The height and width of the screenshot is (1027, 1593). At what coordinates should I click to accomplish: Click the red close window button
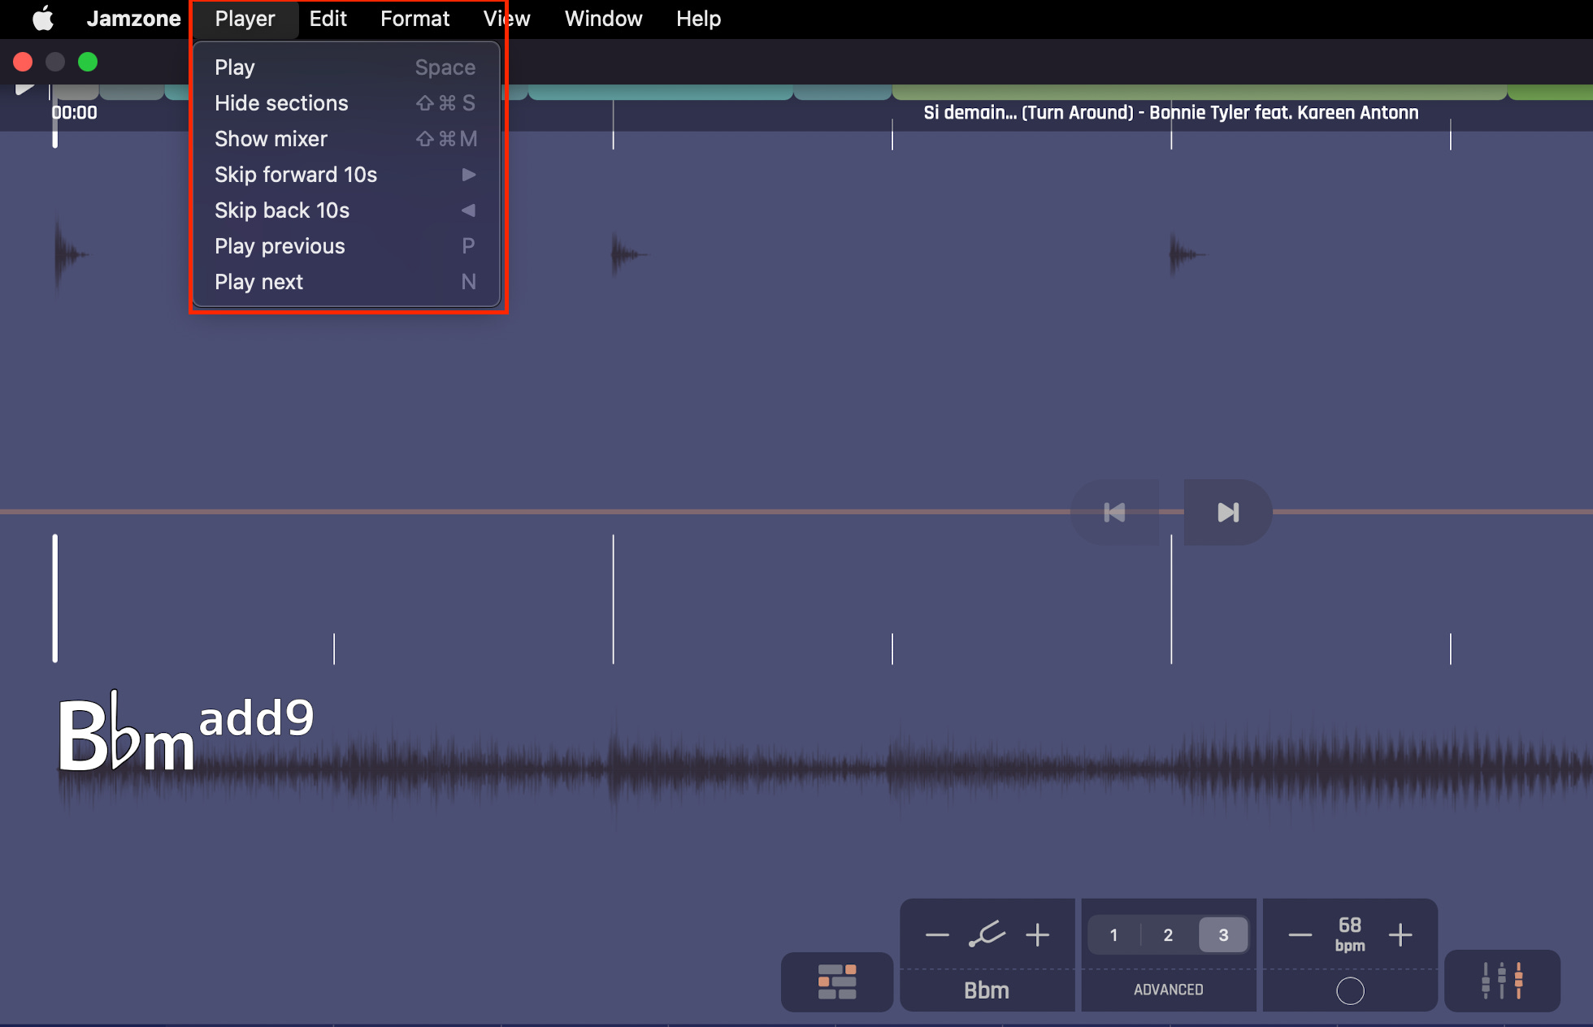click(x=23, y=62)
